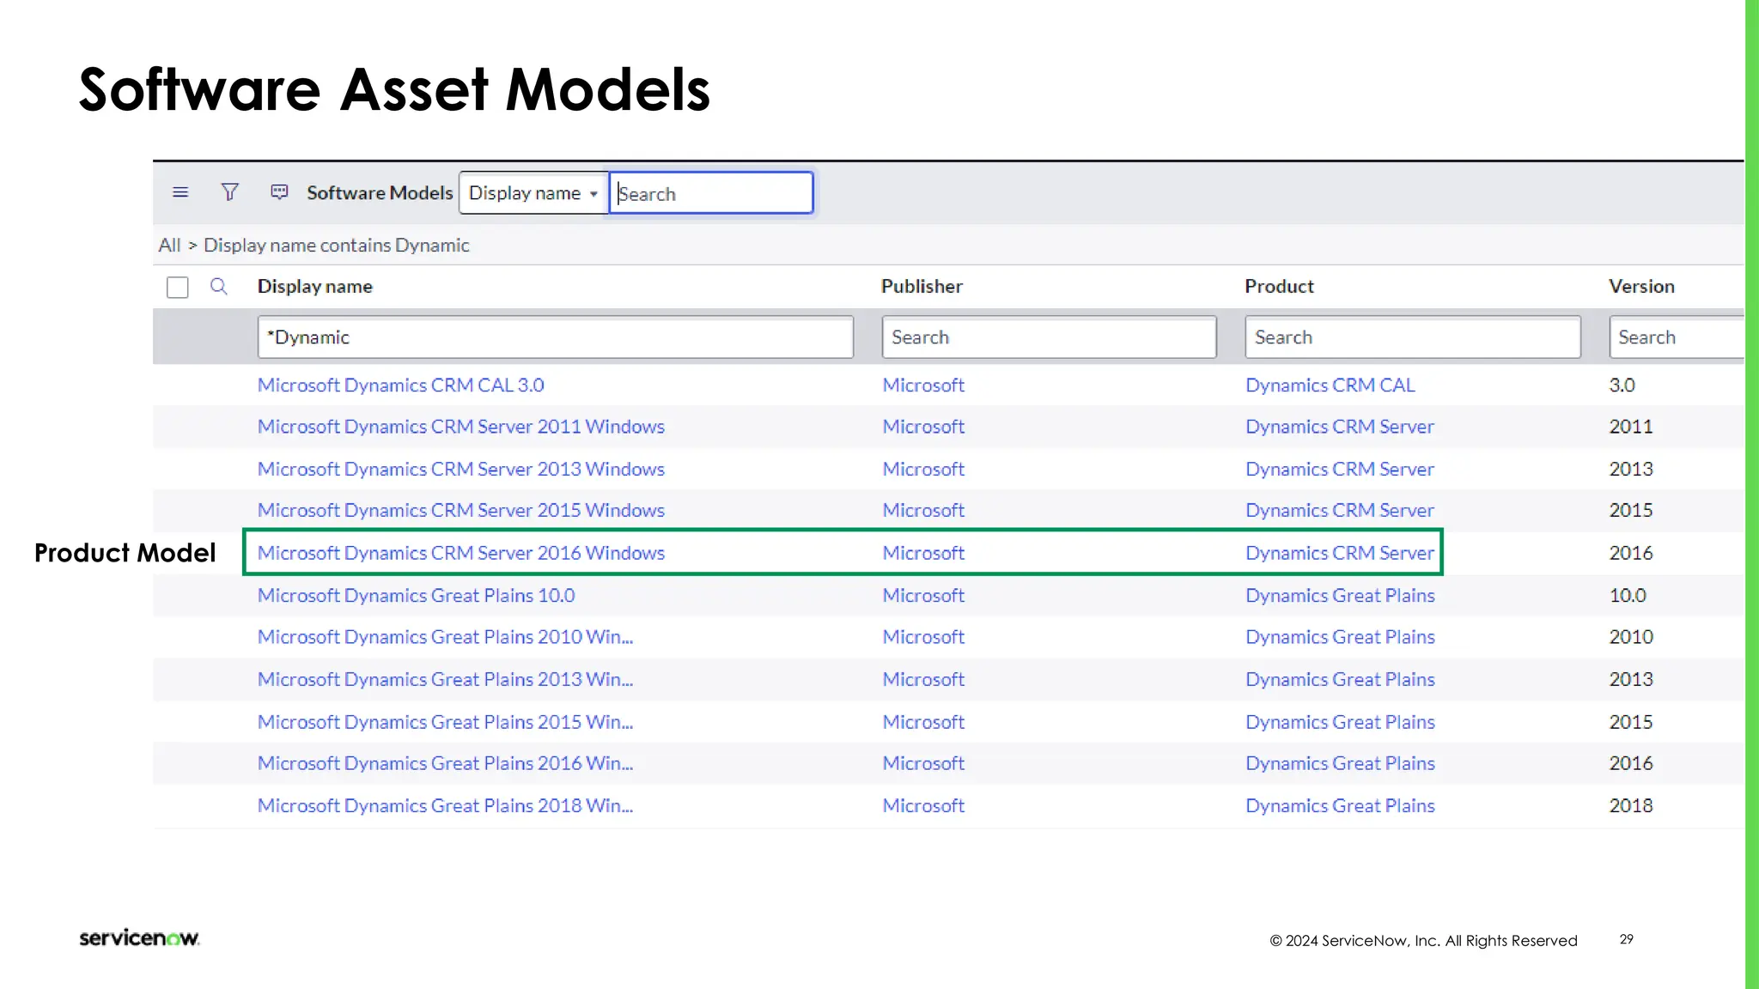
Task: Open Dynamics Great Plains product in 2018 row
Action: coord(1340,806)
